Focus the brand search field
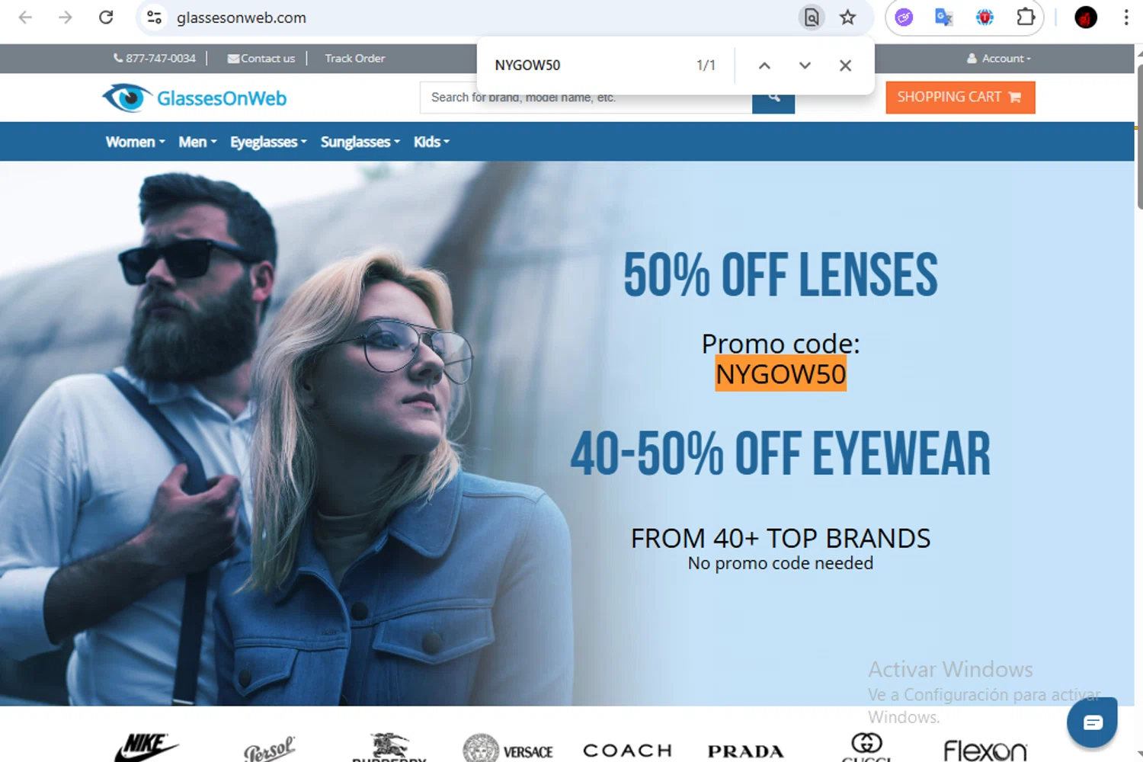 [585, 98]
